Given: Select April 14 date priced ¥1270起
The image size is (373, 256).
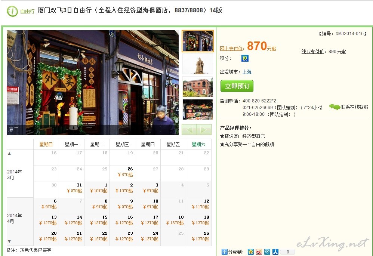Looking at the screenshot, I should pyautogui.click(x=72, y=222).
